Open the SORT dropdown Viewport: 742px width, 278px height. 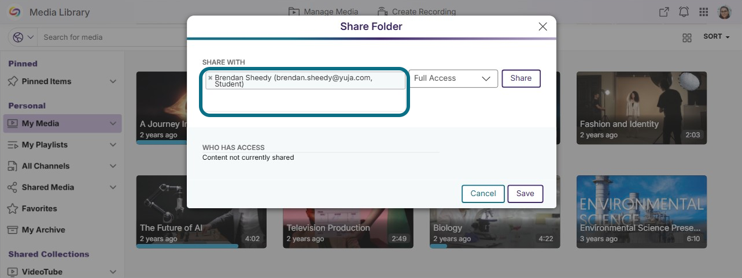tap(716, 36)
